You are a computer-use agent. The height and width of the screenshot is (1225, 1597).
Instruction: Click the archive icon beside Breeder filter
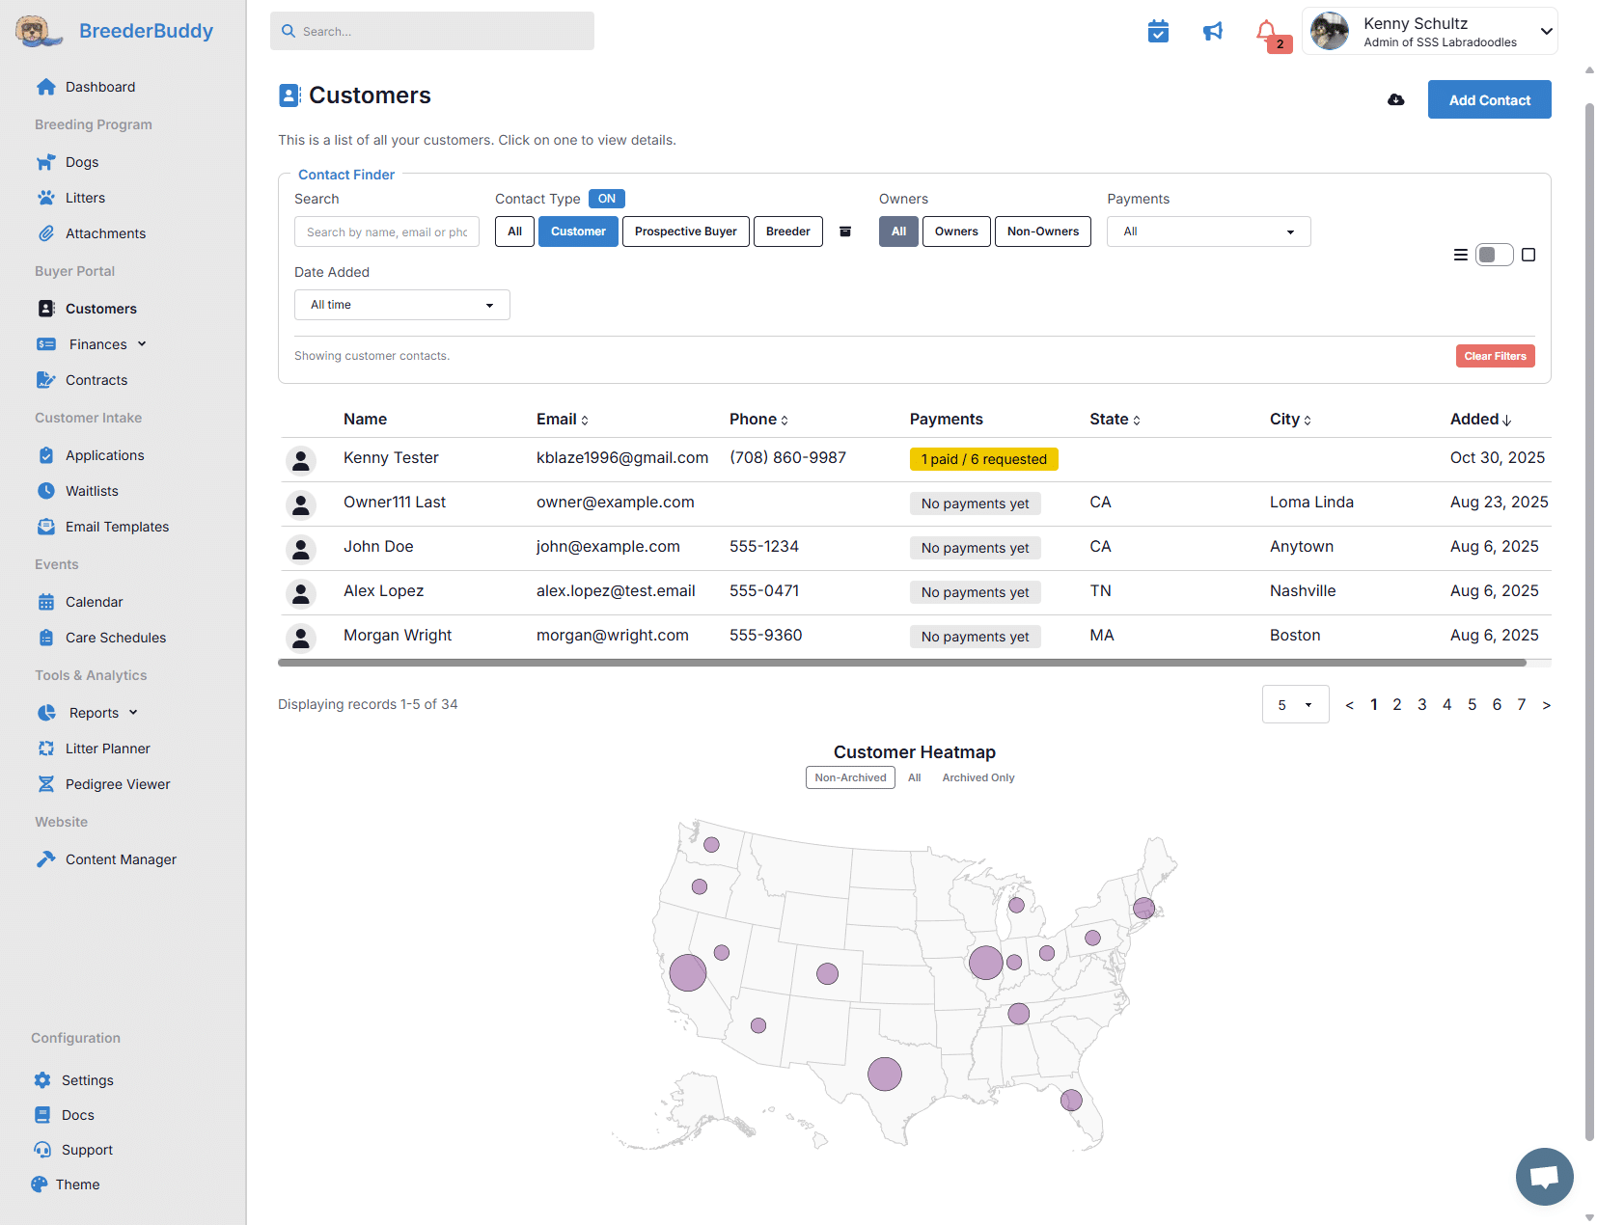[845, 231]
